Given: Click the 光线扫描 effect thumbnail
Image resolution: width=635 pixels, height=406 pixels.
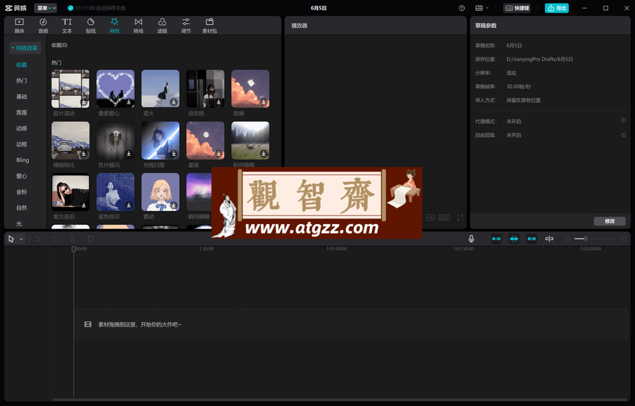Looking at the screenshot, I should coord(161,140).
